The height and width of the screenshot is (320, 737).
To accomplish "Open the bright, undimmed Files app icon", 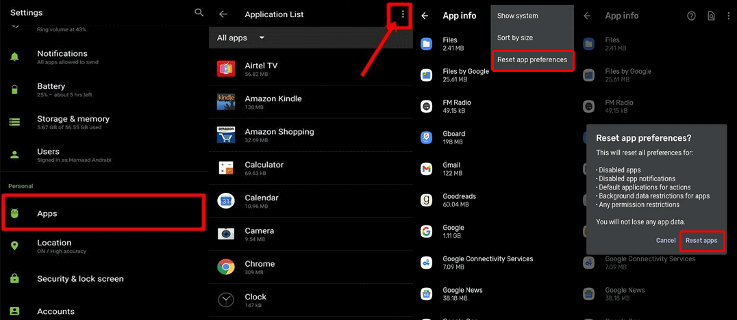I will pyautogui.click(x=426, y=44).
